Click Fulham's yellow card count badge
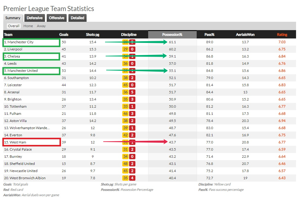This screenshot has height=198, width=302. coord(125,114)
